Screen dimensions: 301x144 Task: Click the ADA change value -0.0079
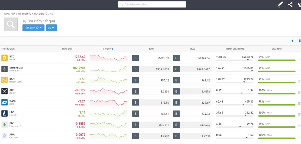click(80, 135)
